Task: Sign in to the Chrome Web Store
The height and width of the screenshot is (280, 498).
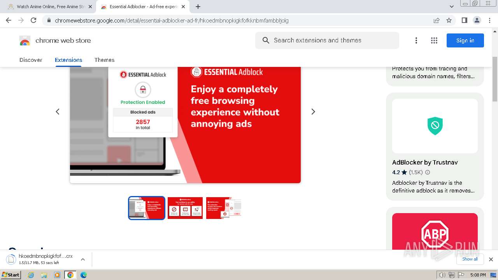Action: point(465,40)
